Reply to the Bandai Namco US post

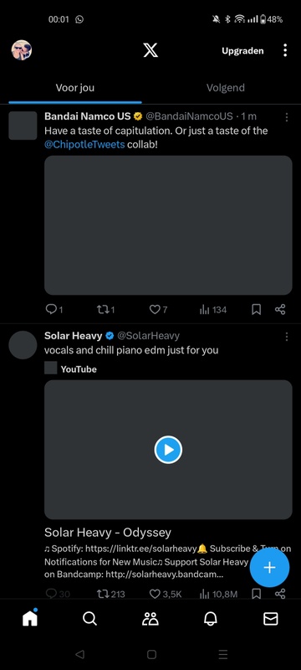point(54,310)
